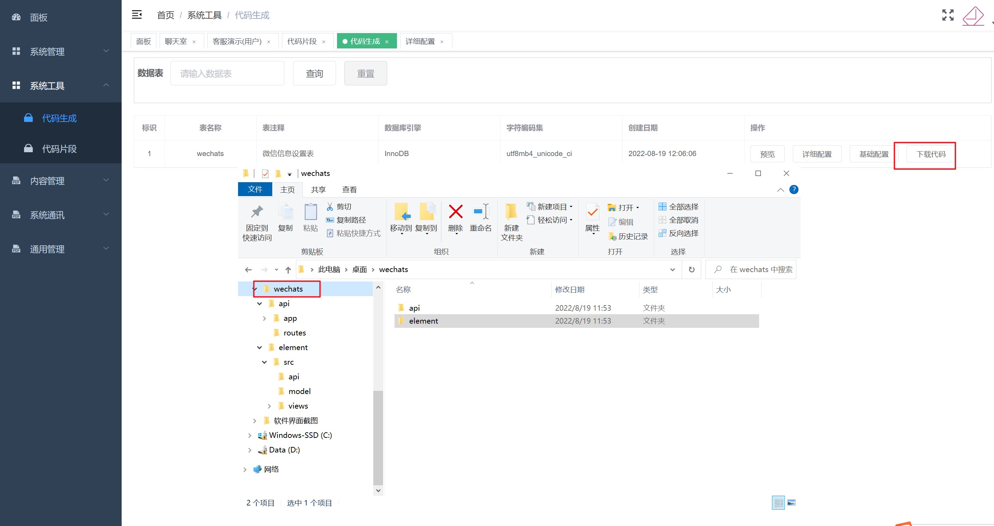Open the address bar history dropdown
The image size is (994, 526).
(673, 270)
